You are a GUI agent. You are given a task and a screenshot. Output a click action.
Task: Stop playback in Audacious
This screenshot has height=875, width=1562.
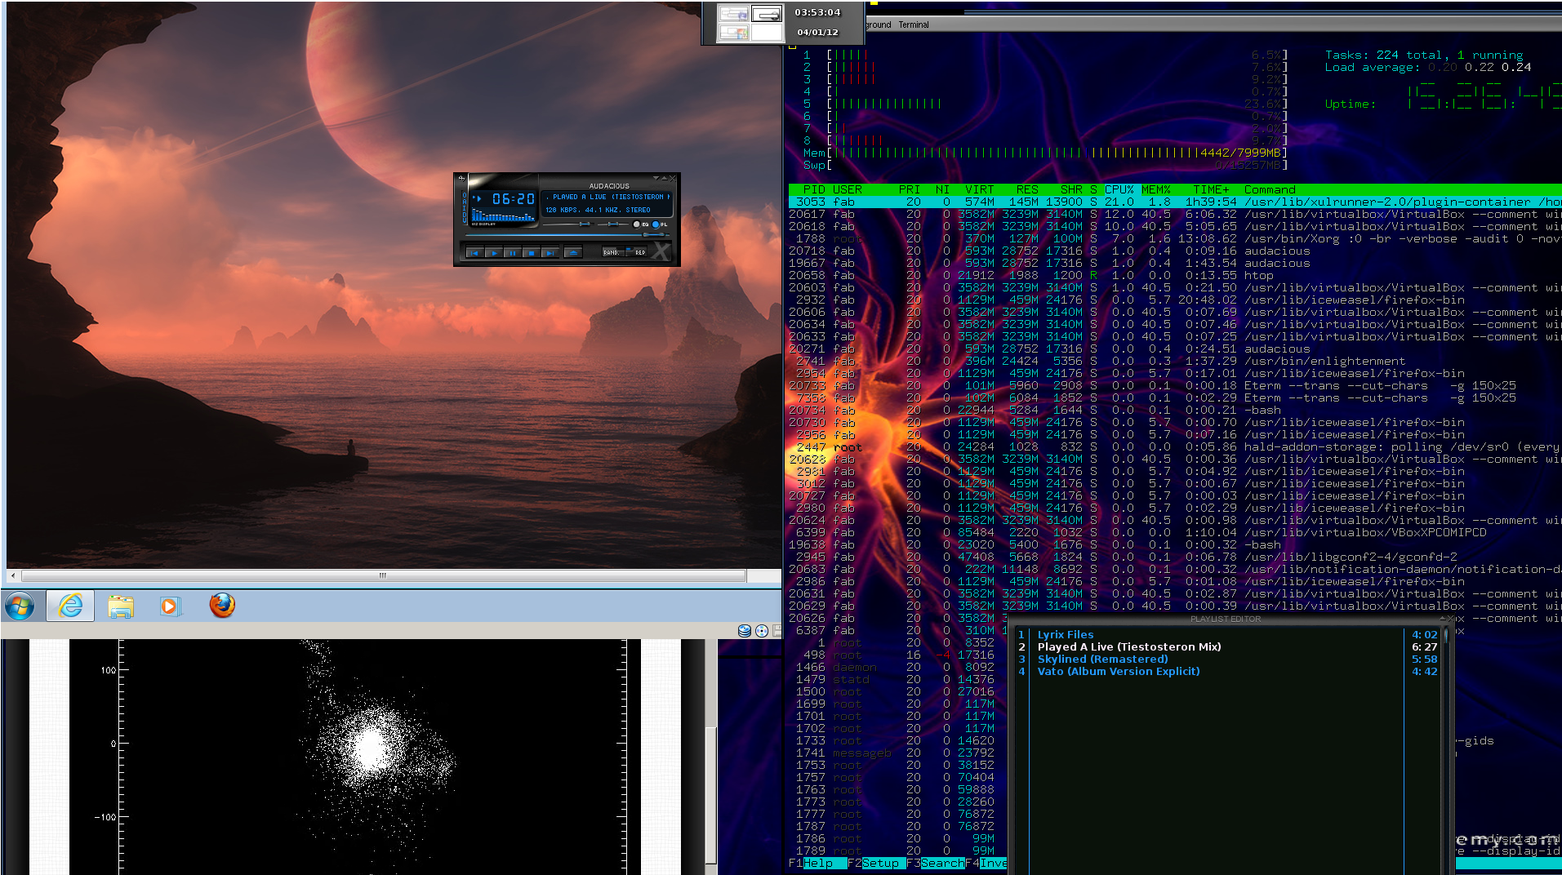532,253
